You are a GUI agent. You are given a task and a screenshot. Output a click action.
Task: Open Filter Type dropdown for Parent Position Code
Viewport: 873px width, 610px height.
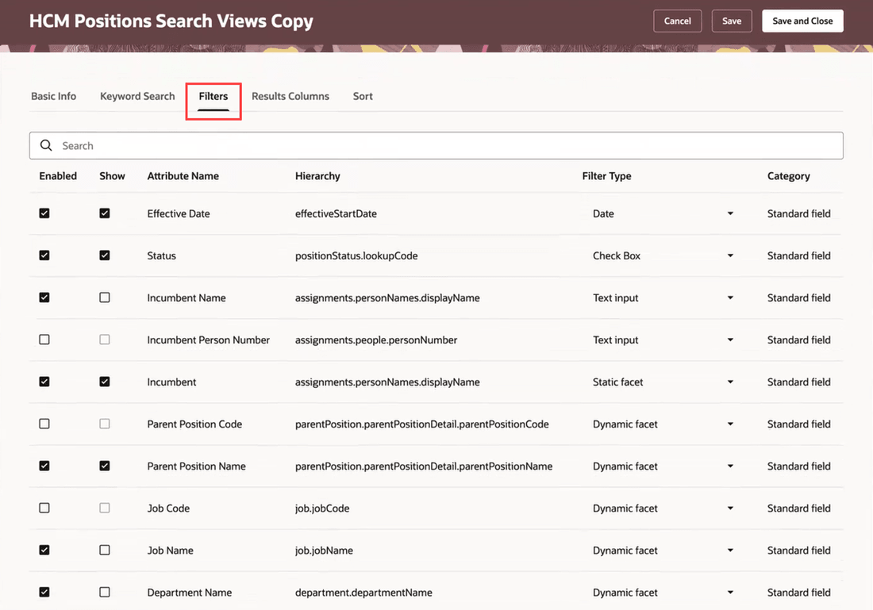[730, 424]
